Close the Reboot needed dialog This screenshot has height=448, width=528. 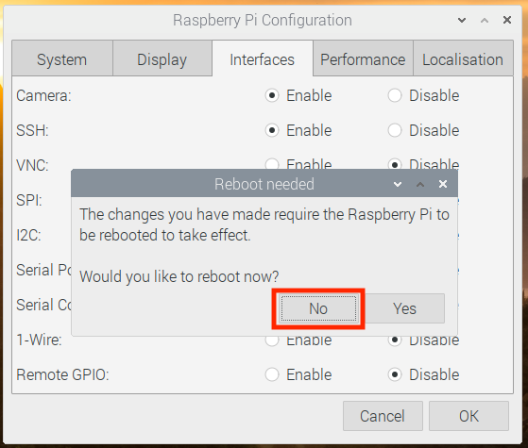tap(443, 184)
